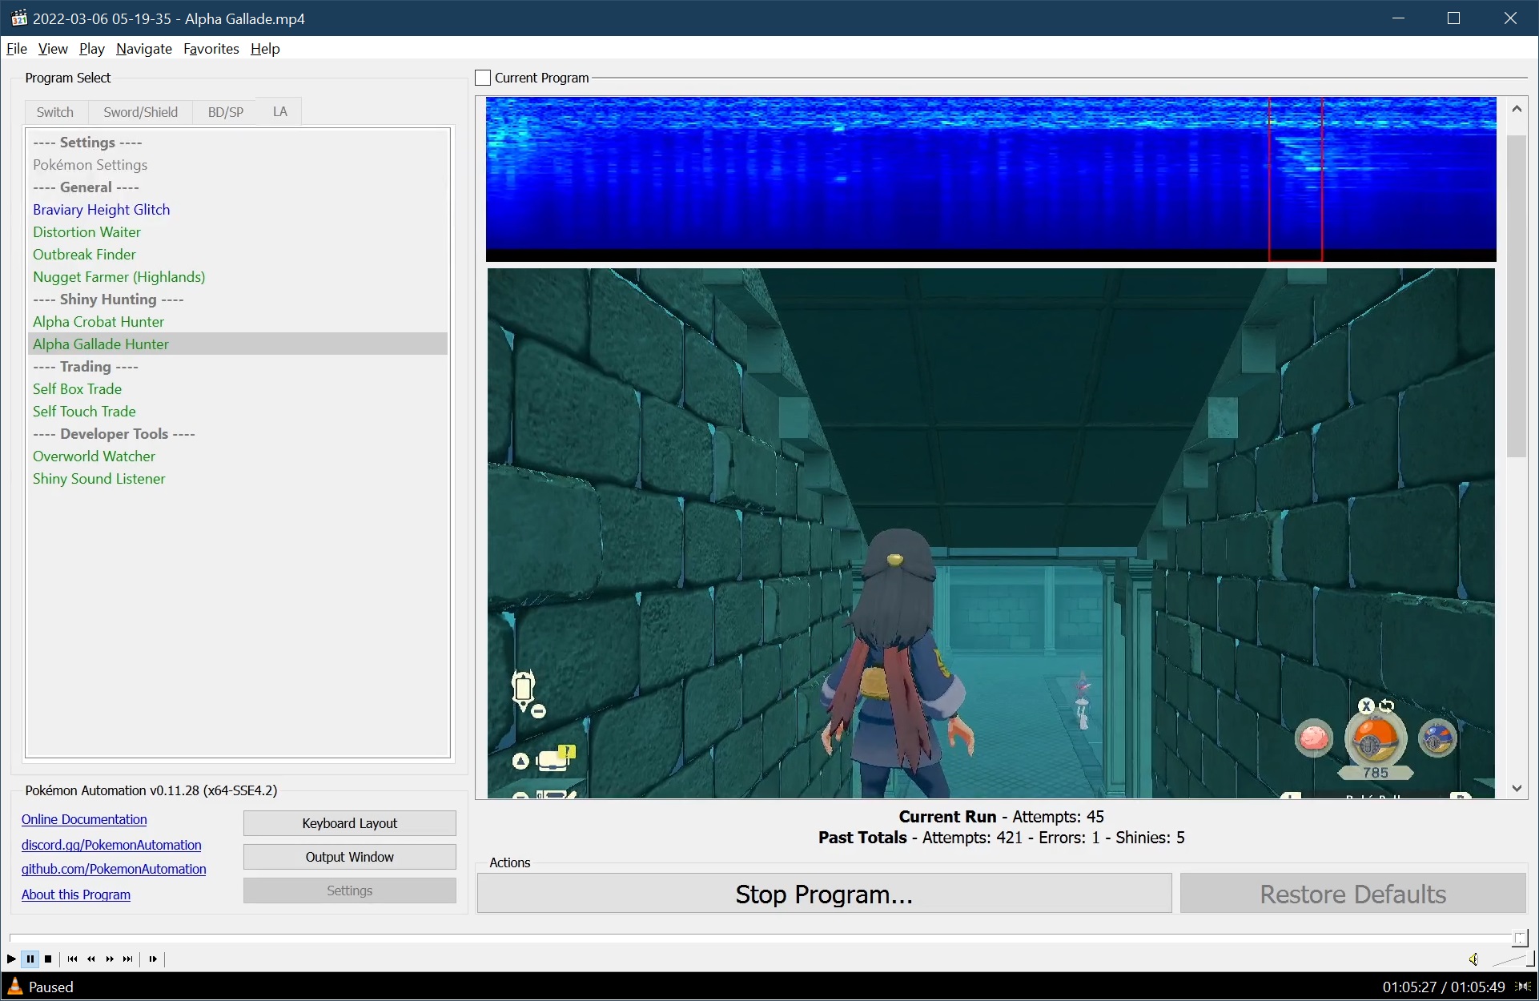1539x1001 pixels.
Task: Open the Online Documentation link
Action: pyautogui.click(x=84, y=819)
